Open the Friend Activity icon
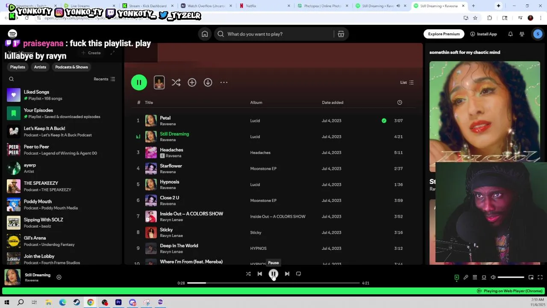Screen dimensions: 547x308 522,34
